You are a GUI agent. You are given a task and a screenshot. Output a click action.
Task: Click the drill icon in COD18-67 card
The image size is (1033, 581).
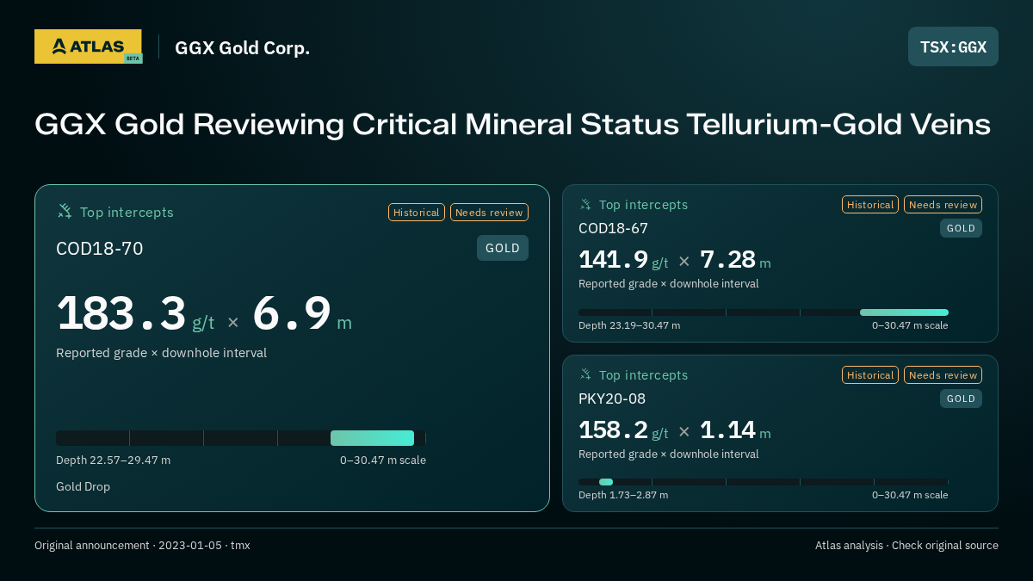click(585, 205)
